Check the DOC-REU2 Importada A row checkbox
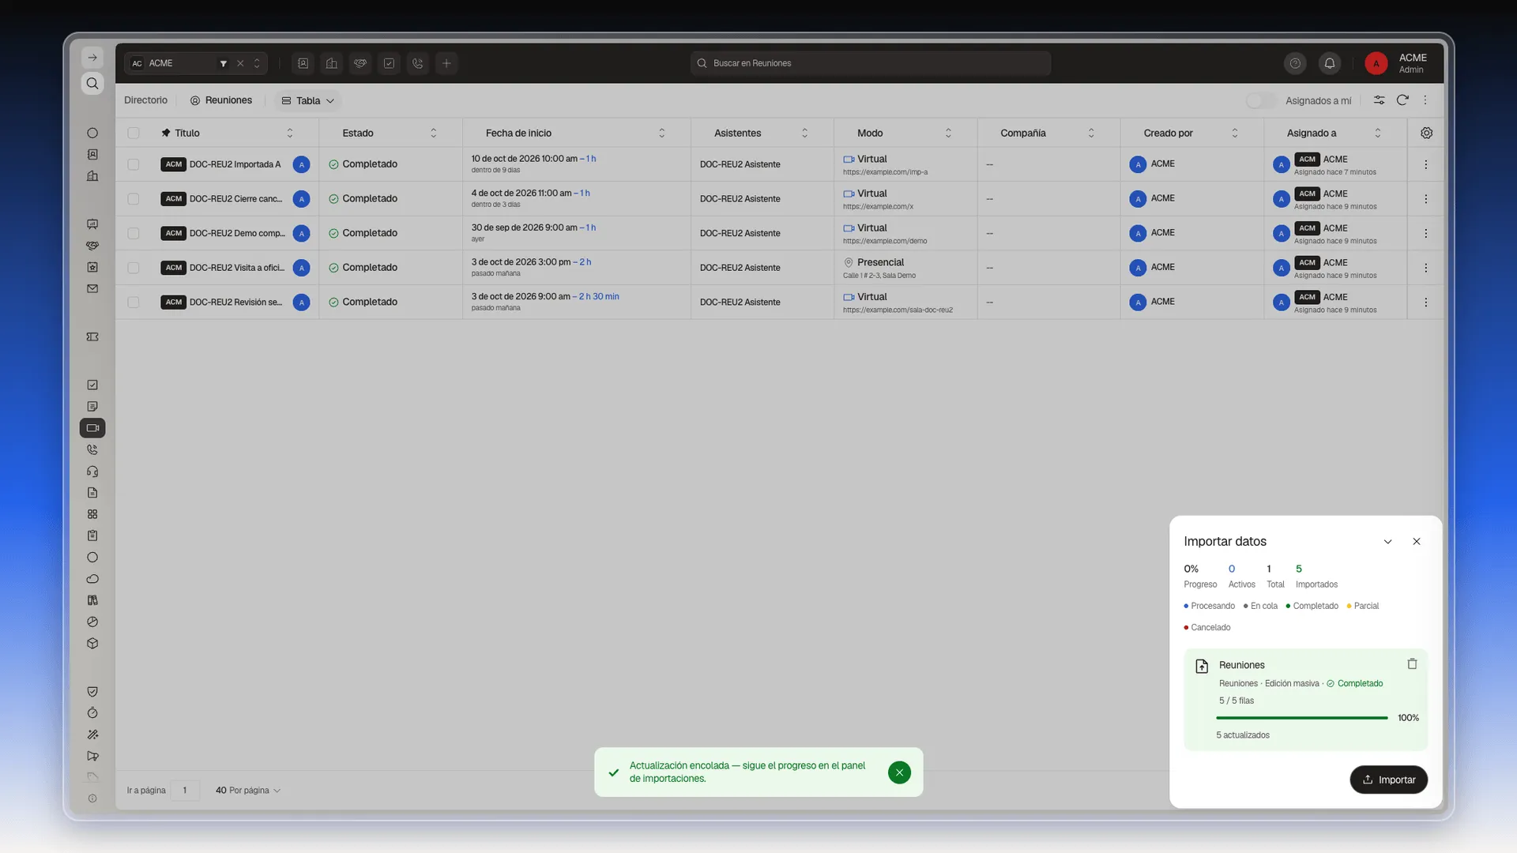The height and width of the screenshot is (853, 1517). pyautogui.click(x=134, y=164)
